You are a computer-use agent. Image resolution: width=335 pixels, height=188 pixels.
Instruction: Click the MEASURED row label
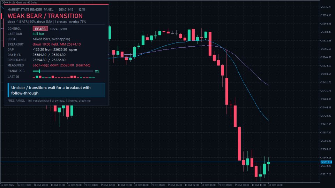click(16, 65)
